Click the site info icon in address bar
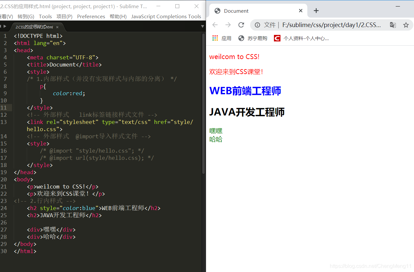 [x=257, y=25]
